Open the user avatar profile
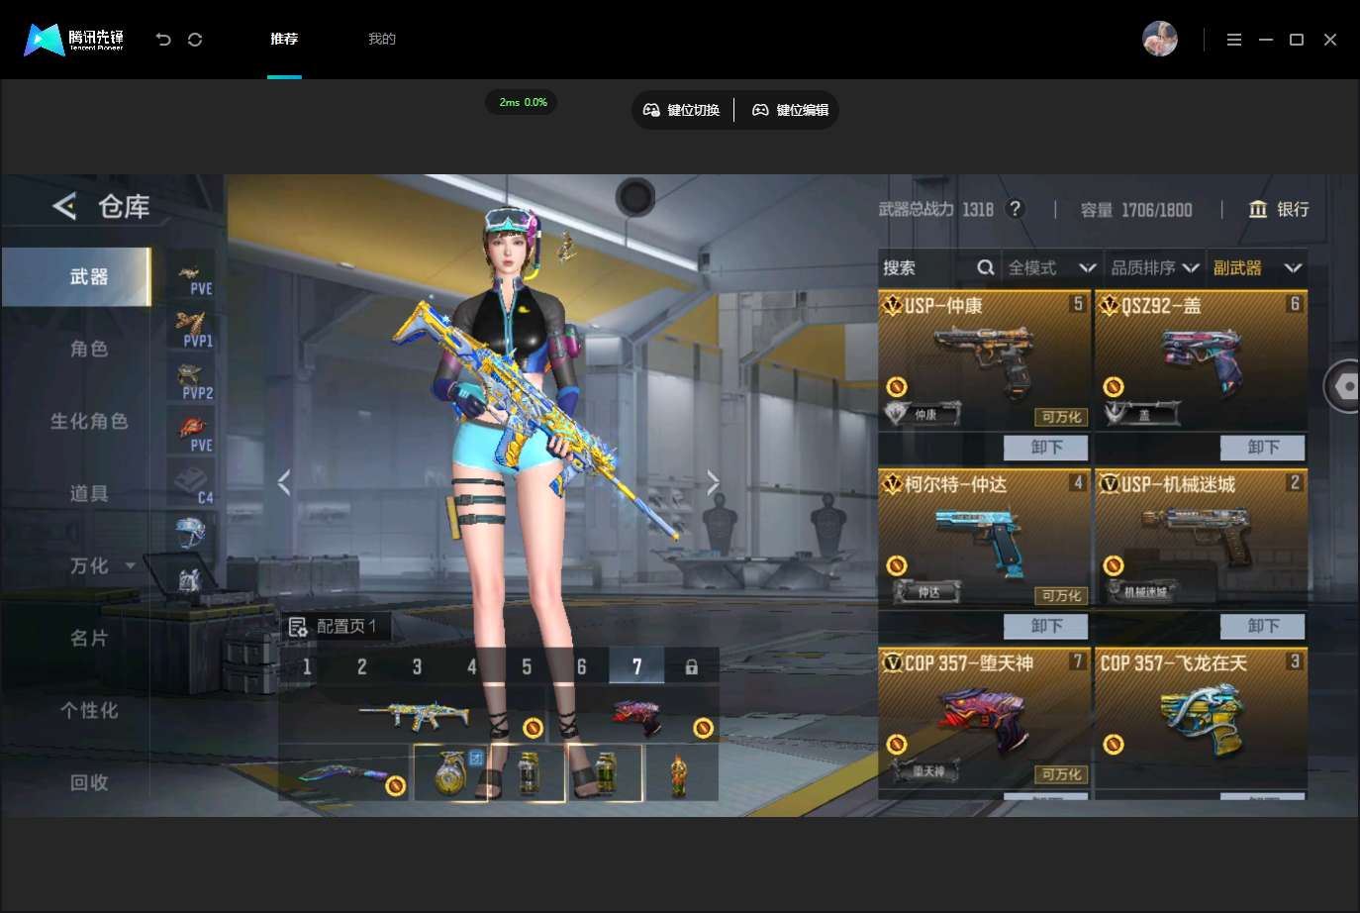This screenshot has height=913, width=1360. pos(1160,40)
